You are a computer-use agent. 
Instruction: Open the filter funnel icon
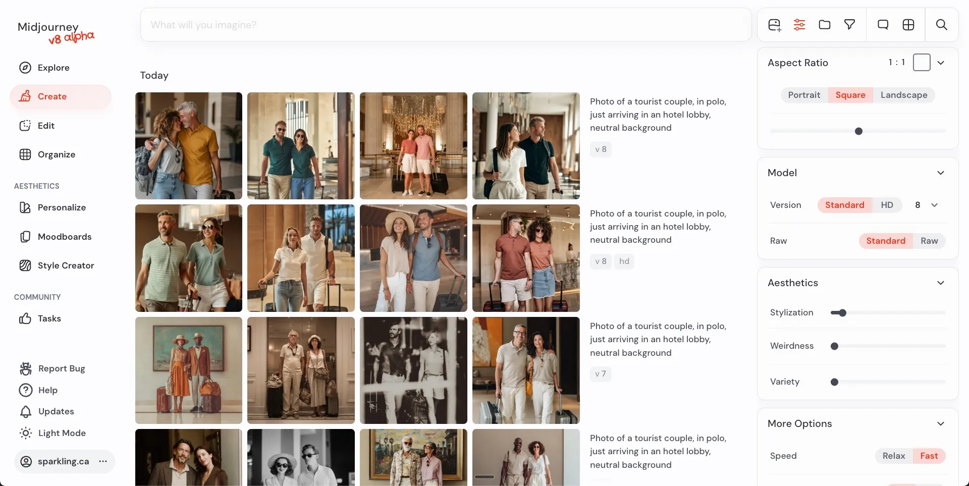(x=850, y=25)
